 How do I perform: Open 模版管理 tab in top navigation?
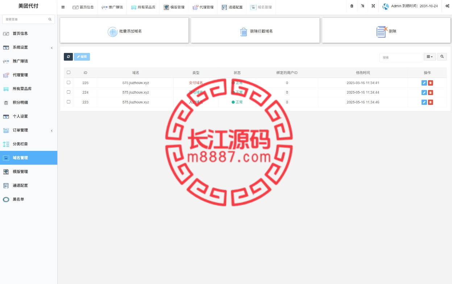point(174,7)
